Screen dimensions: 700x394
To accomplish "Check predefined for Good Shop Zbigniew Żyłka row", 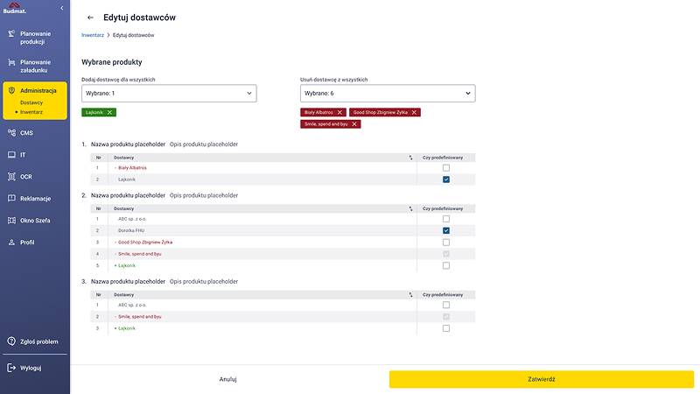I will (x=446, y=243).
